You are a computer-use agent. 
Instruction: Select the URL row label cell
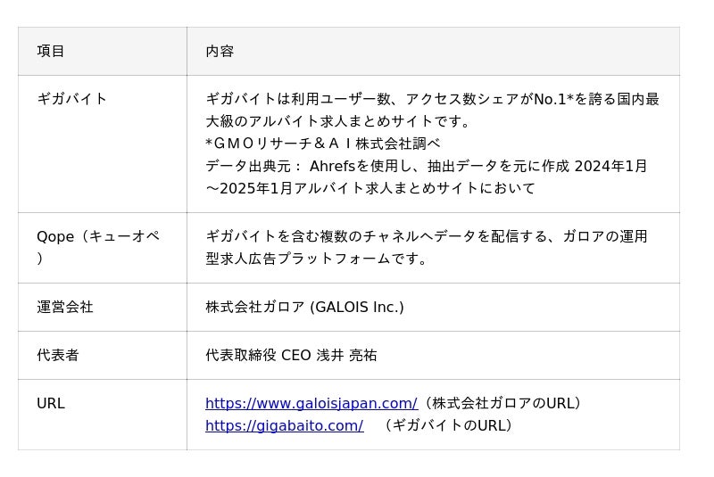point(51,403)
